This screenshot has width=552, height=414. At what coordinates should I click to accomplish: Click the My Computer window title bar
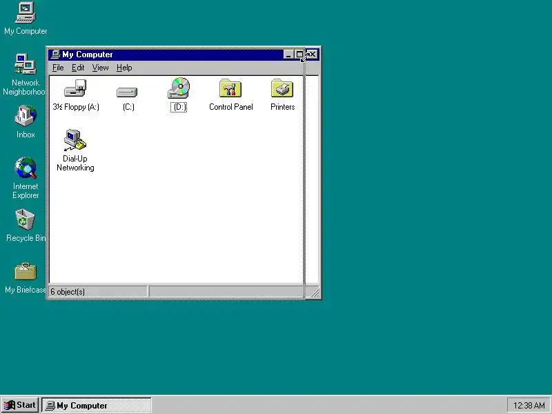click(x=183, y=55)
